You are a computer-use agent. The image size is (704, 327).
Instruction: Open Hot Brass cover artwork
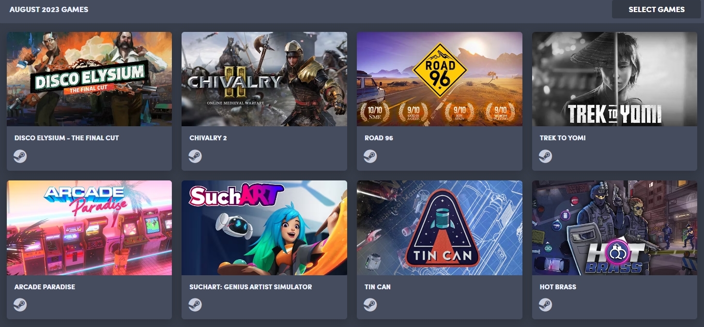pos(614,228)
